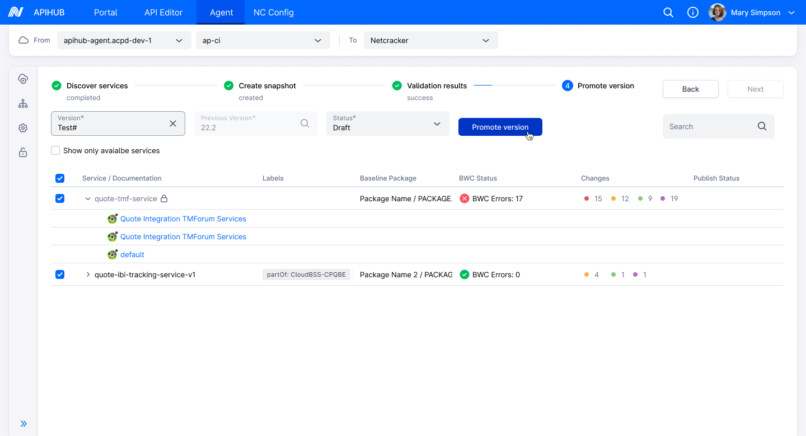Switch to the API Editor tab
The image size is (806, 436).
coord(163,12)
